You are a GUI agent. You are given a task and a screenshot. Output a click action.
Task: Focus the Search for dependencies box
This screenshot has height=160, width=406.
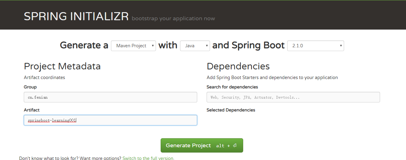[x=293, y=97]
